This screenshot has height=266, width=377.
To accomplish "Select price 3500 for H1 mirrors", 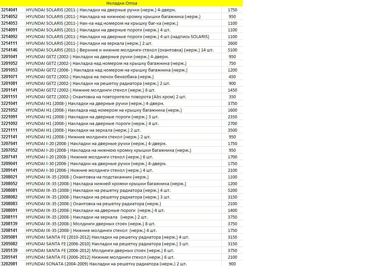I will [232, 130].
